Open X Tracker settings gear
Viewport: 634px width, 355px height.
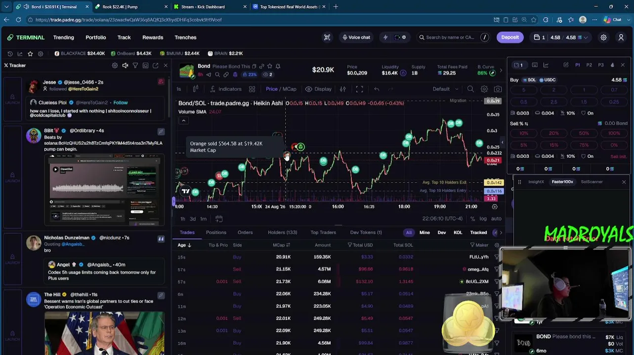point(115,66)
